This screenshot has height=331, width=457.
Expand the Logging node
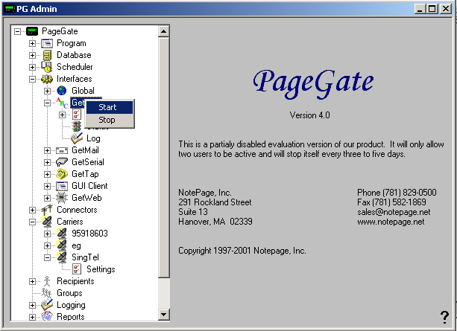click(32, 305)
